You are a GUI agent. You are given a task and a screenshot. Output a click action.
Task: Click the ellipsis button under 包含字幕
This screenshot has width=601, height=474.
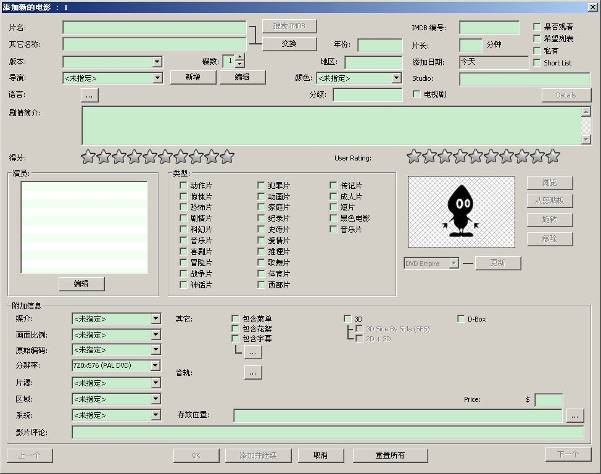[x=253, y=352]
